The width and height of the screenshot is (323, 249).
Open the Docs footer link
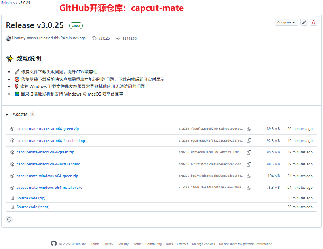(169, 244)
